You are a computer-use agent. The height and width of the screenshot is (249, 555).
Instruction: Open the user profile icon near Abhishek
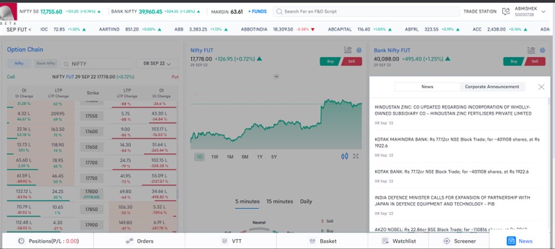[506, 11]
